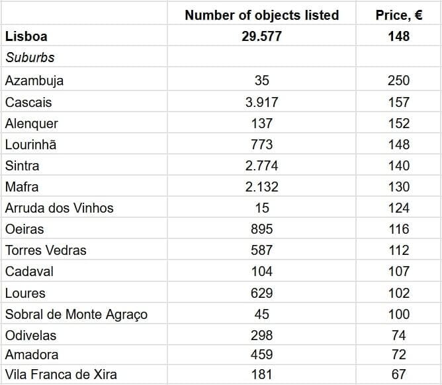Image resolution: width=442 pixels, height=385 pixels.
Task: Click the 'Number of objects listed' header cell
Action: (x=261, y=15)
